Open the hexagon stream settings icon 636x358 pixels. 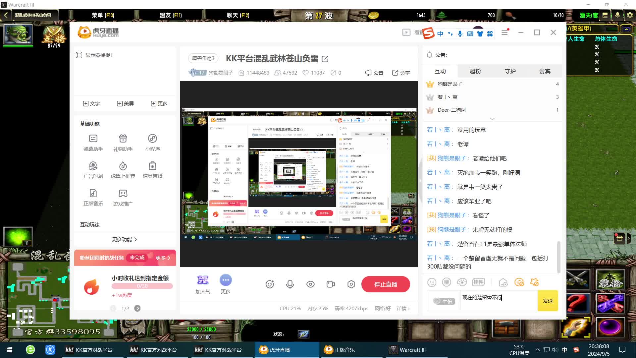click(x=351, y=284)
